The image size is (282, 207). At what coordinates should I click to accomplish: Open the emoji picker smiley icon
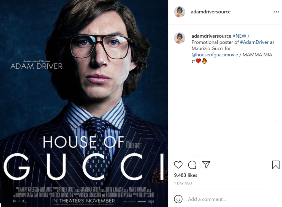click(178, 199)
